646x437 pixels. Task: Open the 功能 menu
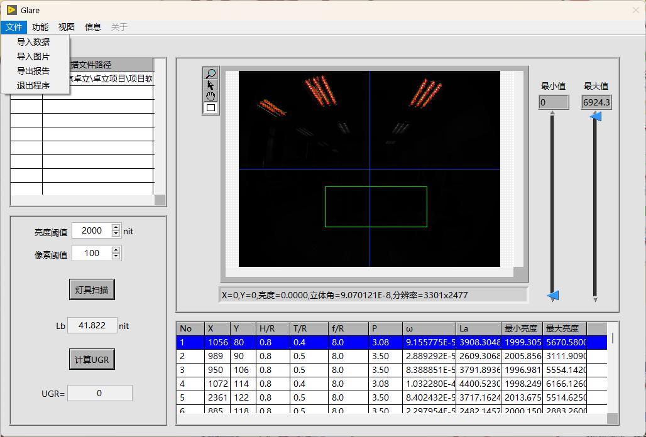[x=40, y=27]
